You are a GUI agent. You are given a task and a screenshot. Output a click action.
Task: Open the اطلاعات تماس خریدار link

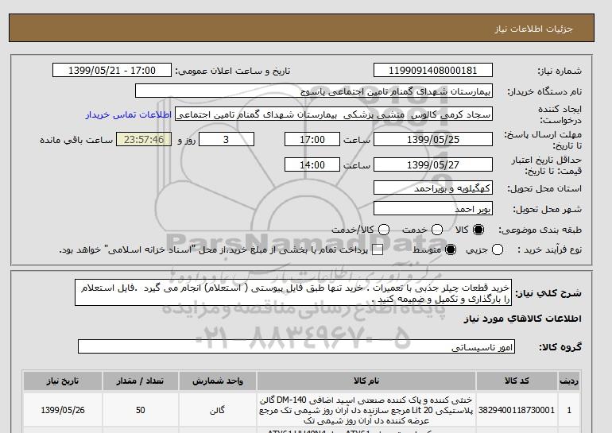[129, 115]
